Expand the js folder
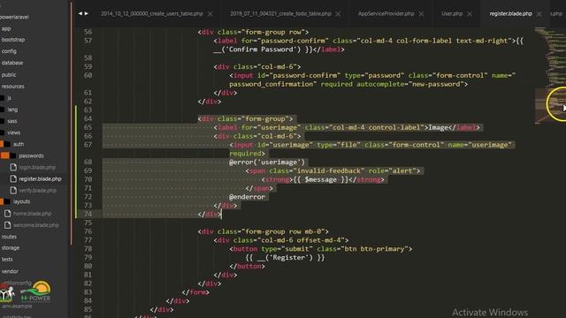 9,98
